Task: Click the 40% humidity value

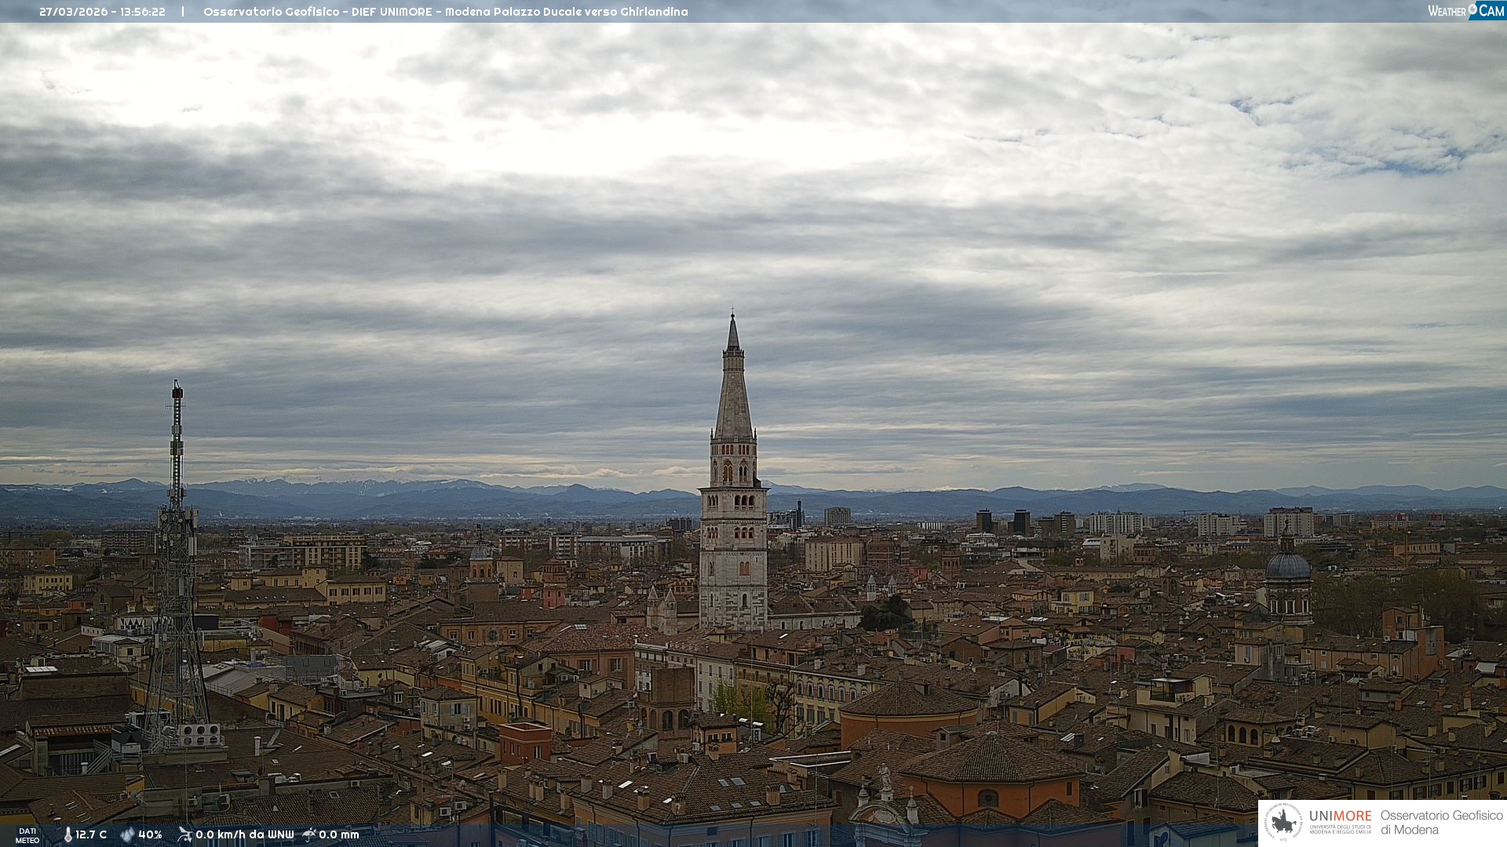Action: coord(150,834)
